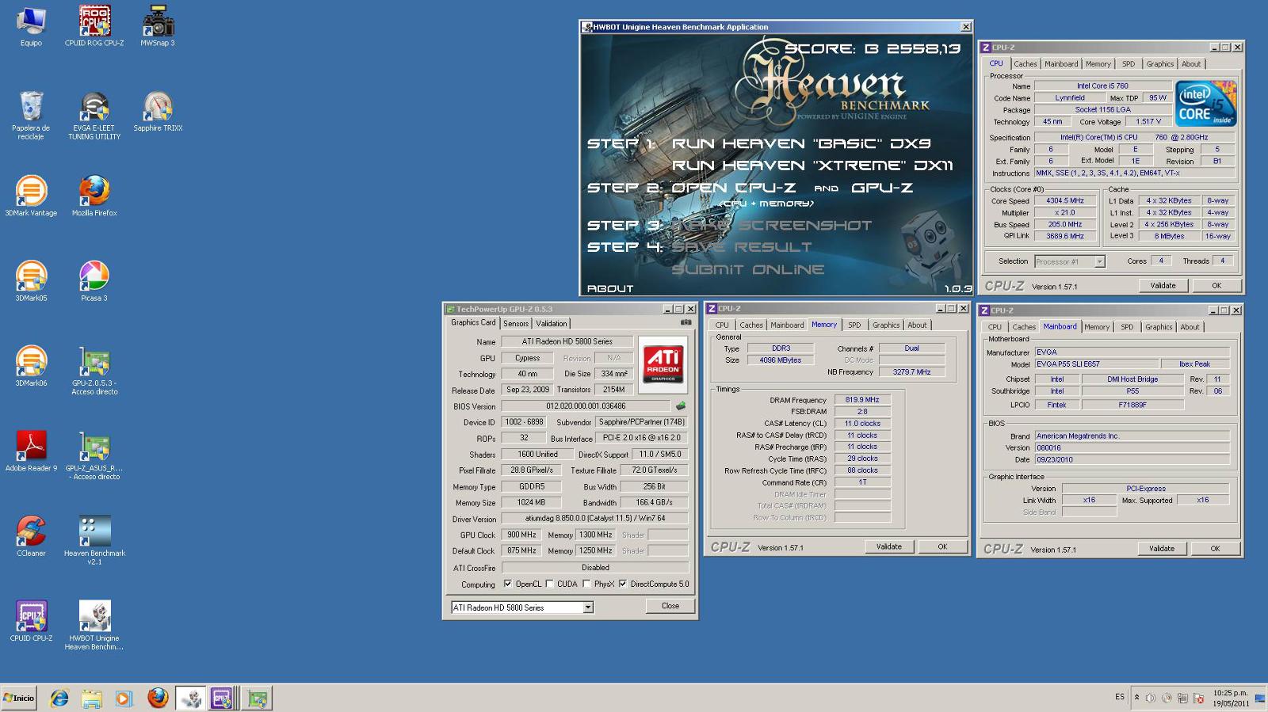Open SPD tab in memory CPU-Z window
The height and width of the screenshot is (712, 1268).
point(854,325)
